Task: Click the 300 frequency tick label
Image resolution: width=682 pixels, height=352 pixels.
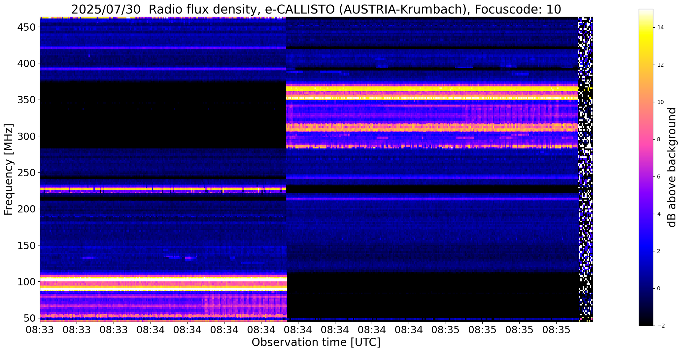Action: click(26, 136)
